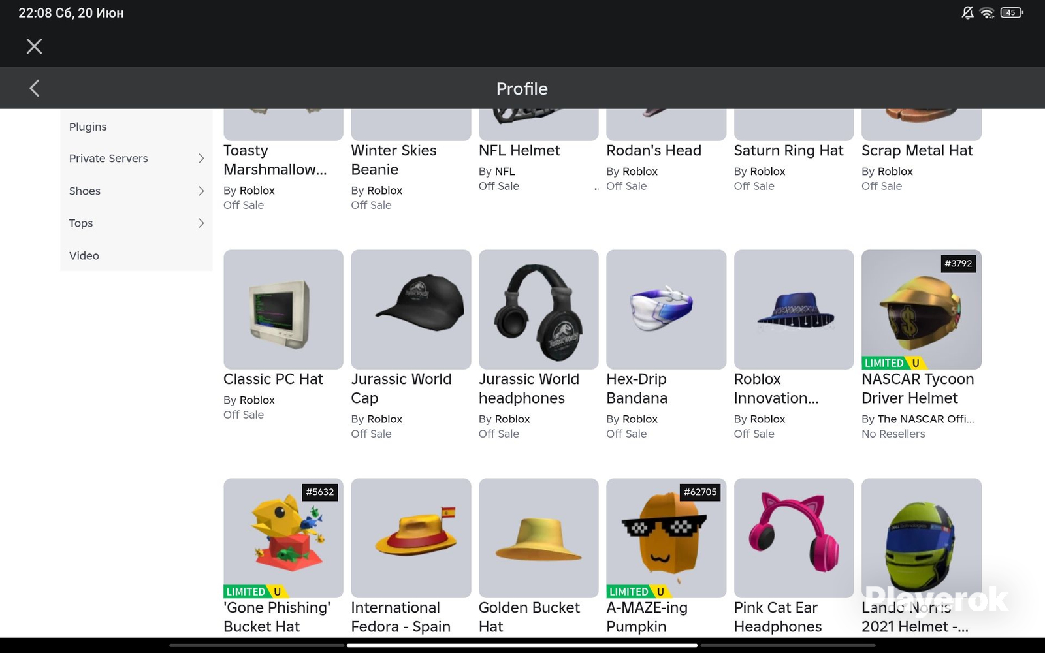Click the A-MAZE-ing Pumpkin title
This screenshot has width=1045, height=653.
(647, 617)
